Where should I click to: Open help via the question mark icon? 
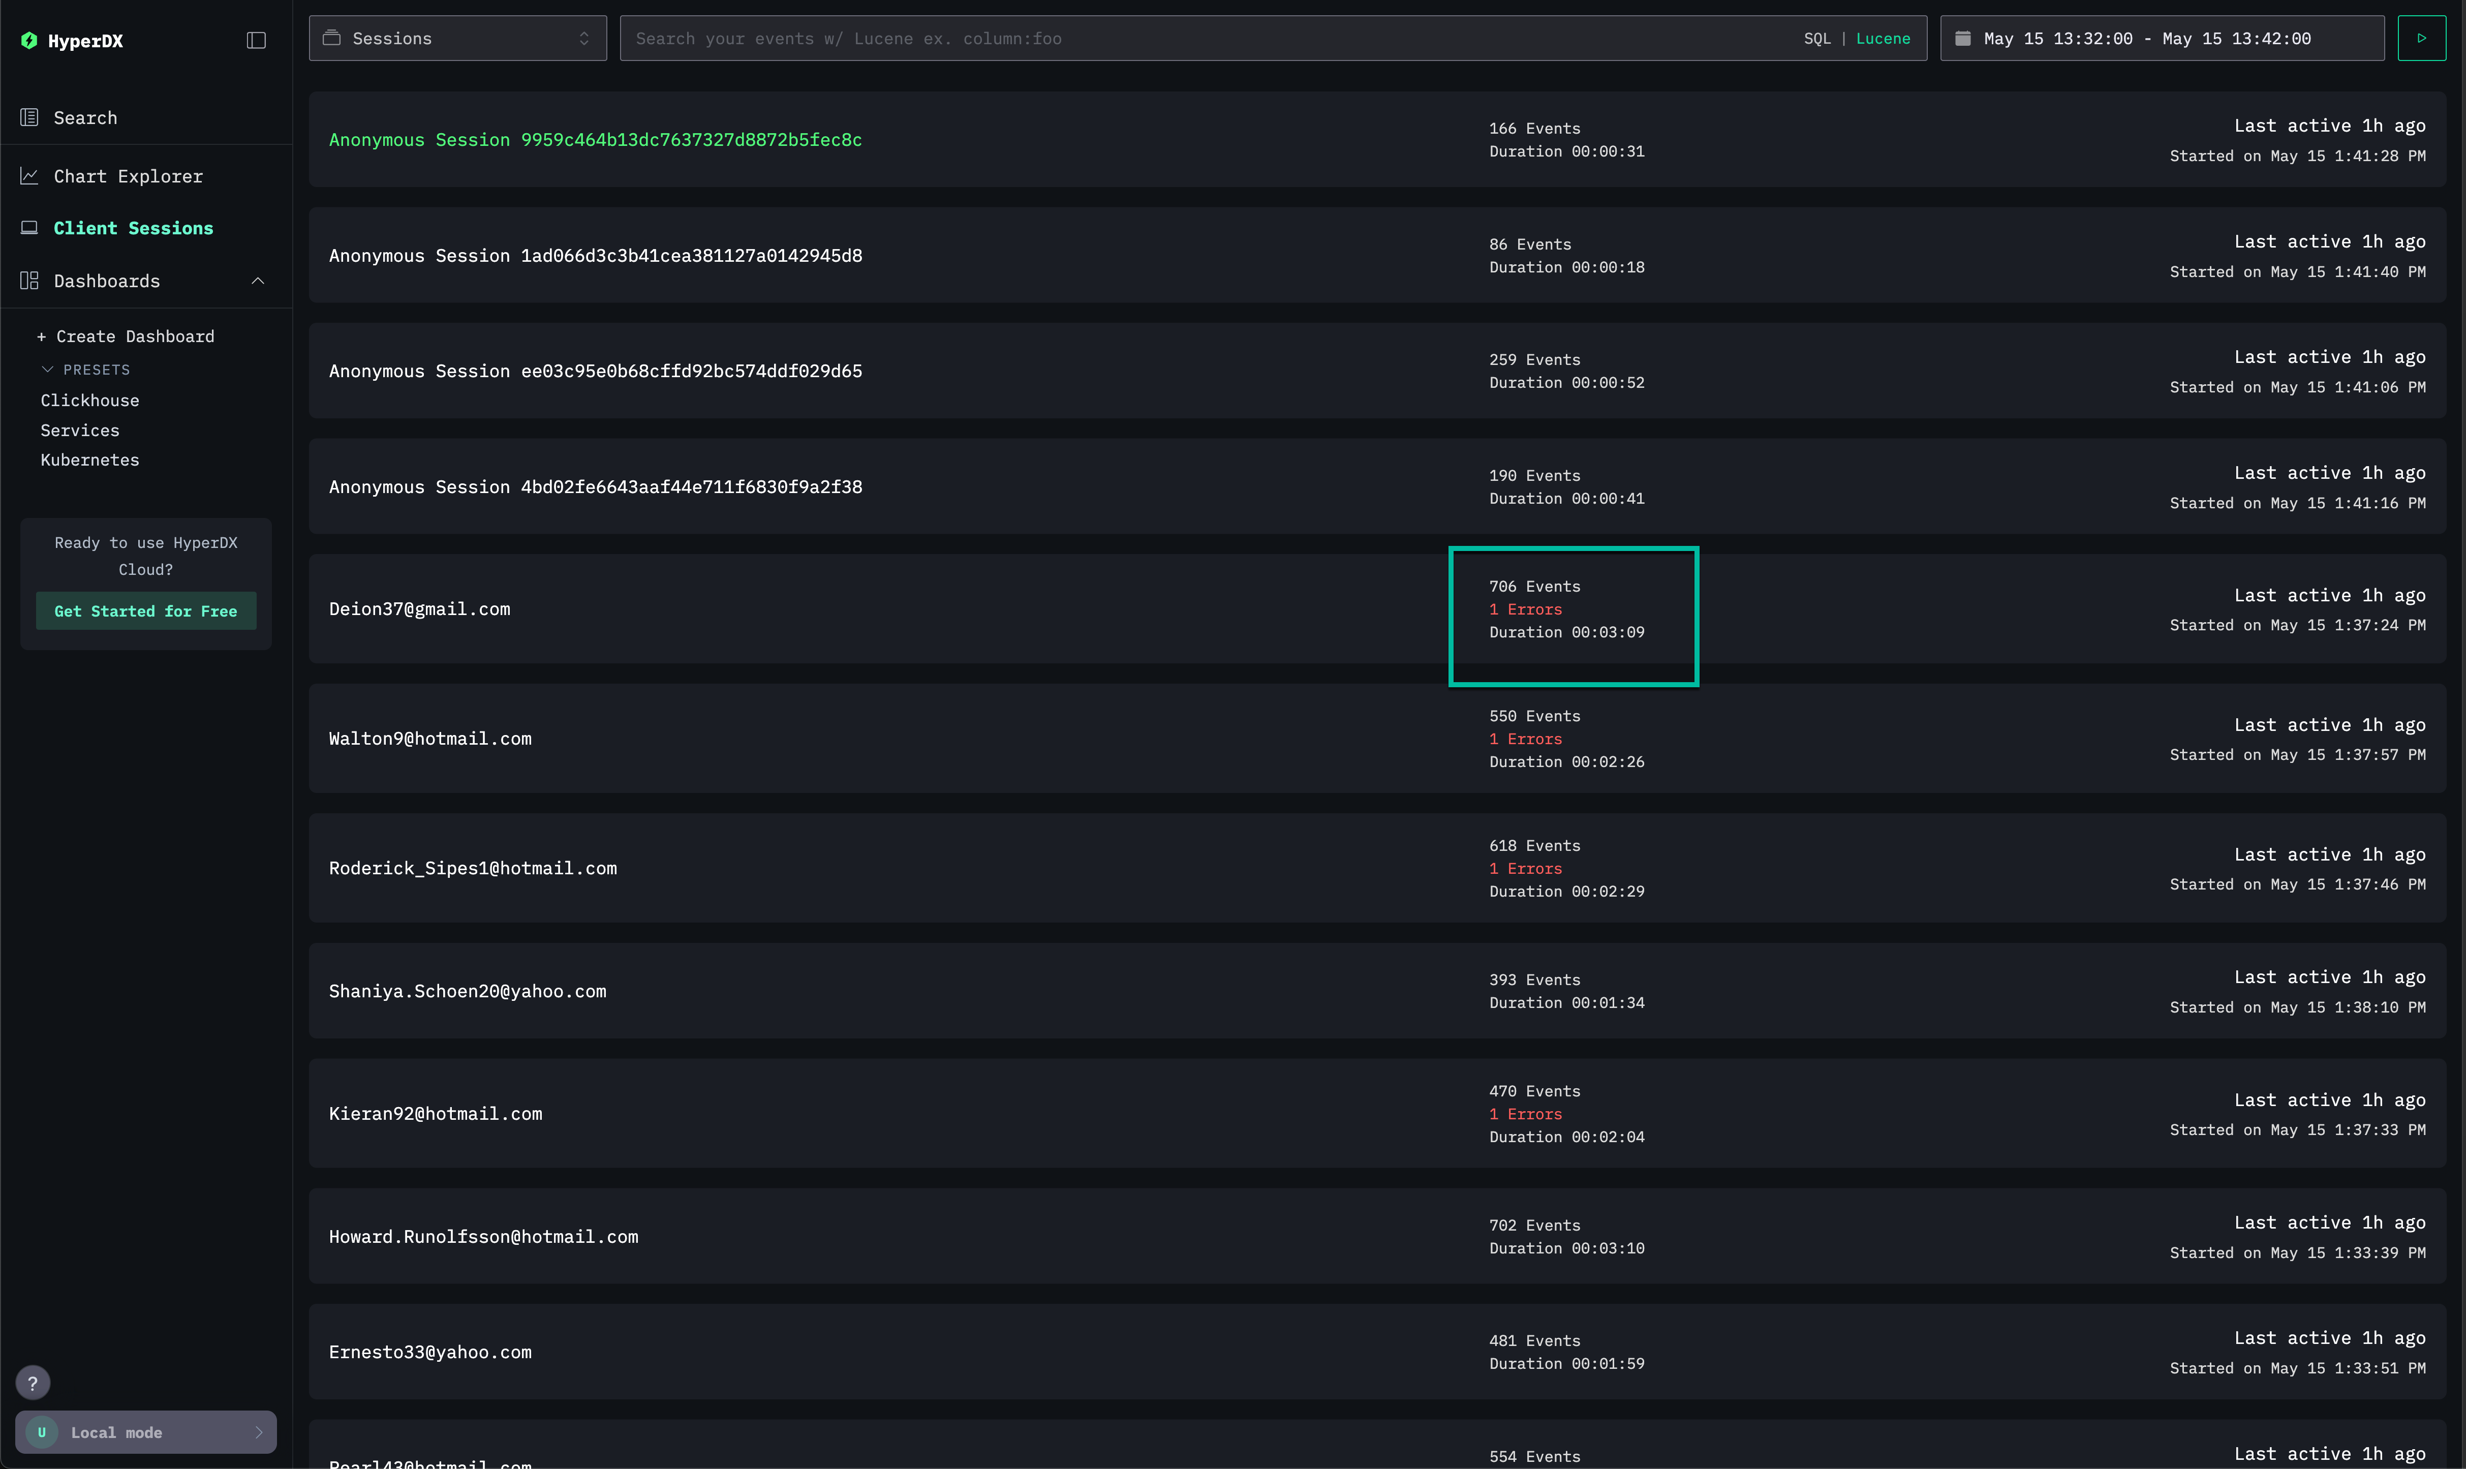[33, 1383]
